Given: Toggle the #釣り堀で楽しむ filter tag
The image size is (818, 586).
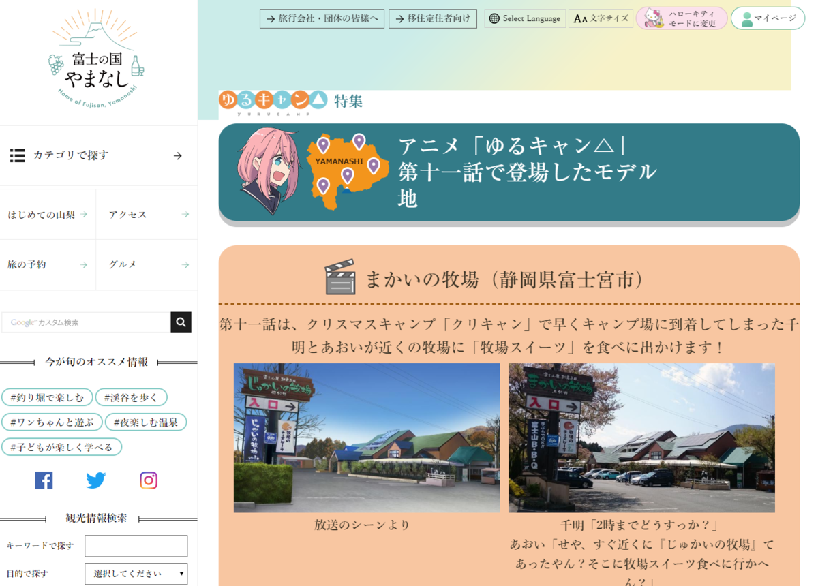Looking at the screenshot, I should [x=47, y=397].
